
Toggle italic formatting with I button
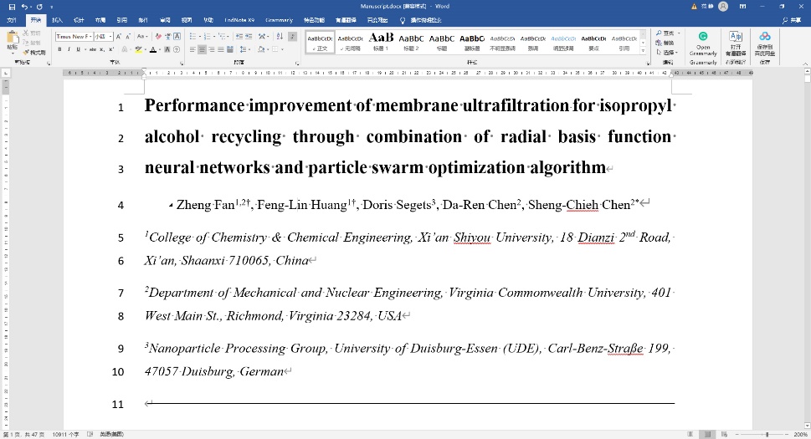tap(69, 50)
